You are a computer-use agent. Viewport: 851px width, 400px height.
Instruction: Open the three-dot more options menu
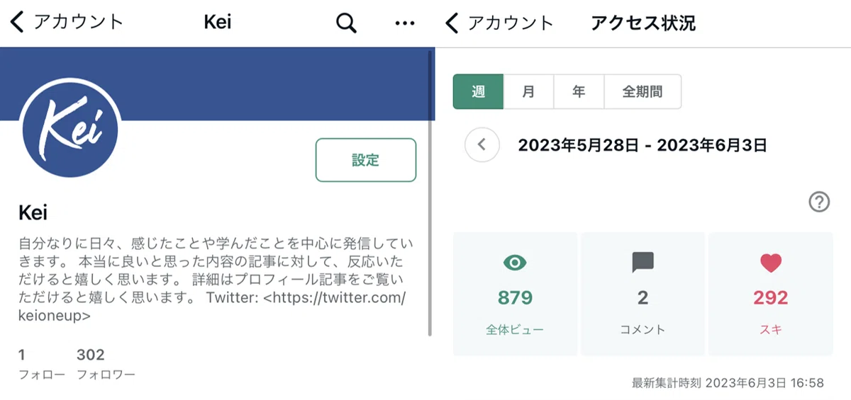(x=404, y=23)
